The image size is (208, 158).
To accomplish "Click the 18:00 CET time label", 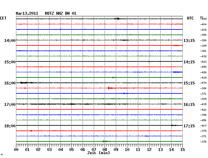I will point(10,126).
